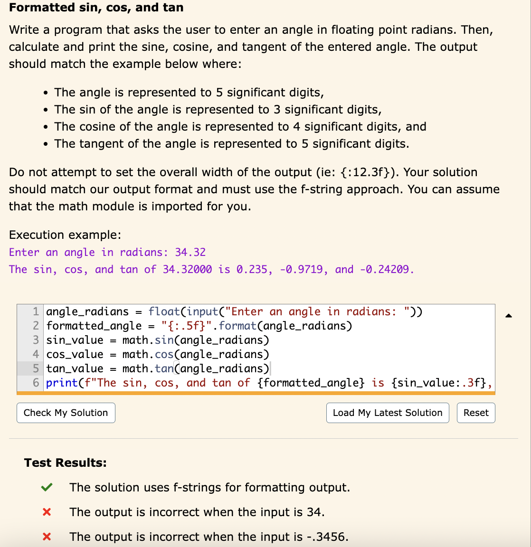Click the upward scroll arrow in the code editor

509,315
